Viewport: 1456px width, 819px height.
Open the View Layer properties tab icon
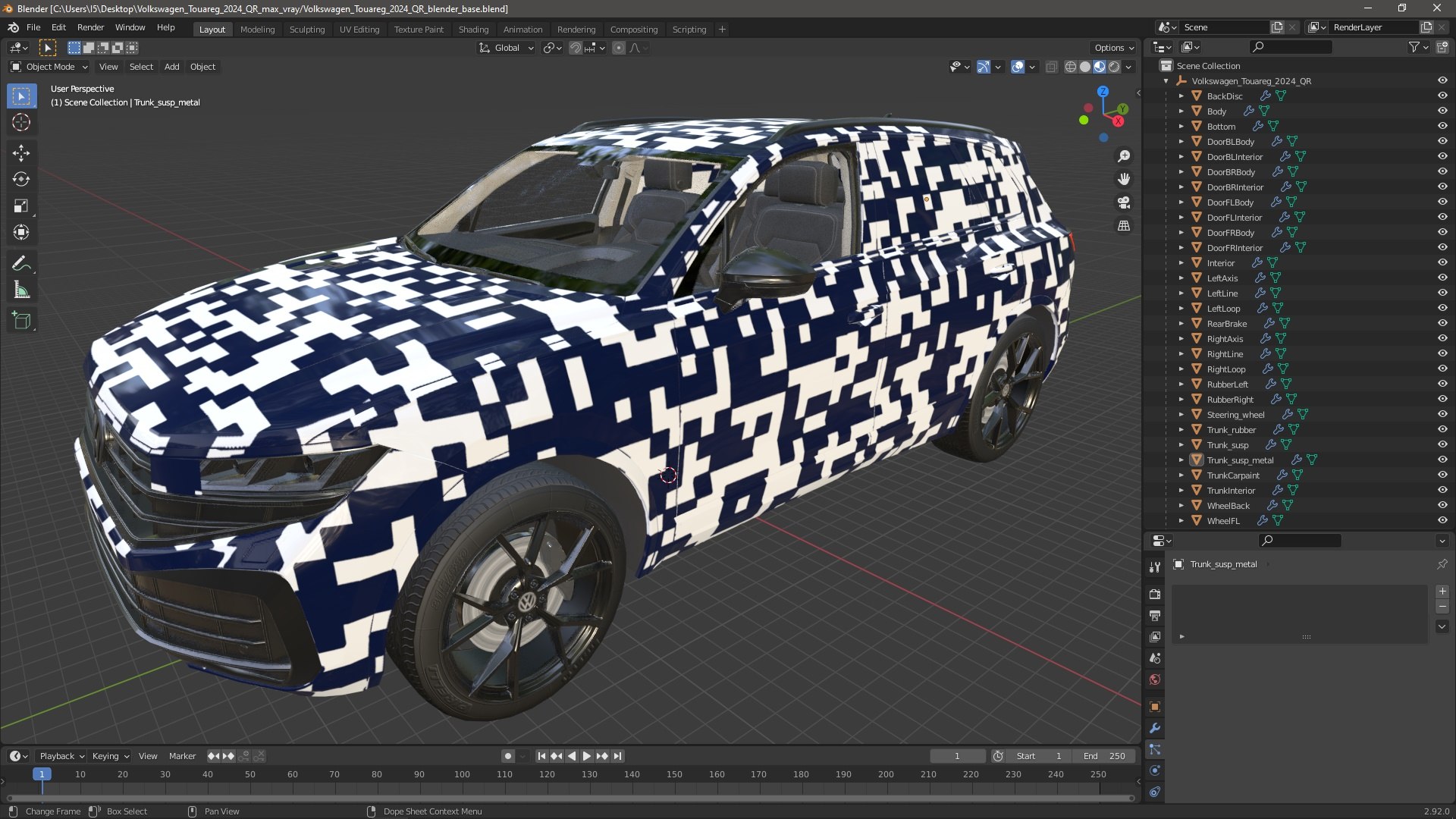pos(1155,637)
